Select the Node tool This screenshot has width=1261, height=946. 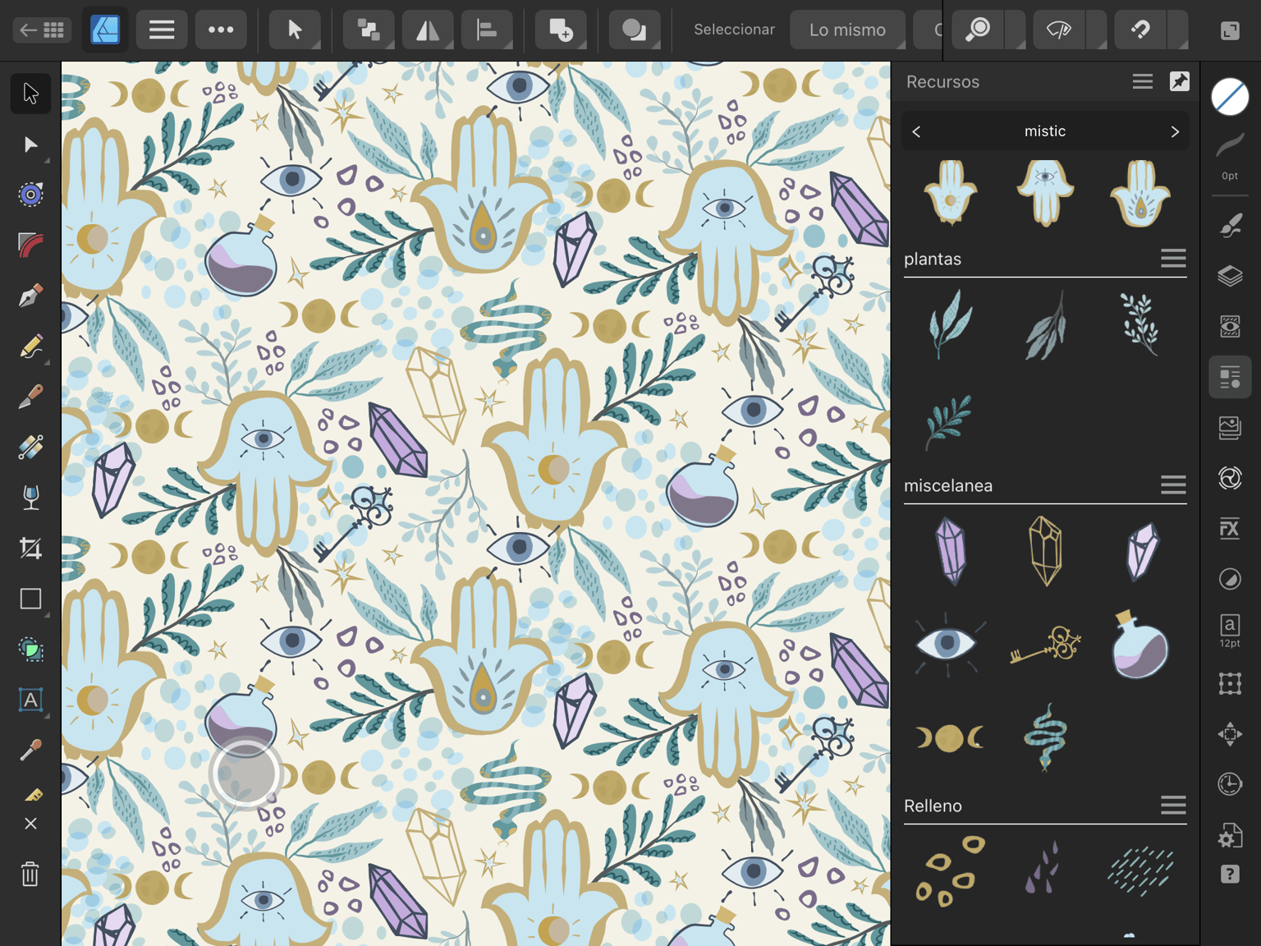[x=30, y=145]
